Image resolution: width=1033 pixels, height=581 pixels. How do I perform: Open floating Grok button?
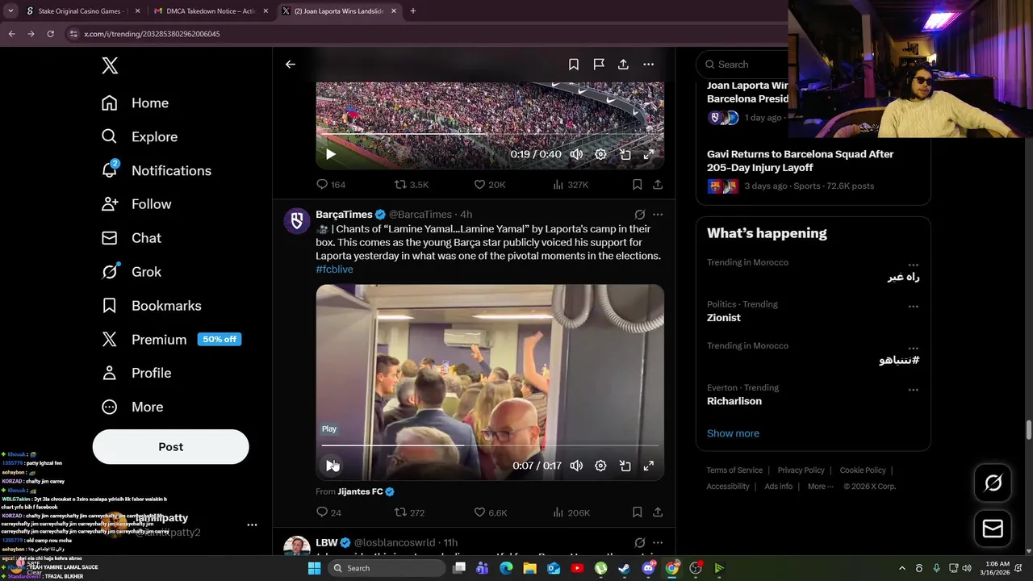pos(993,483)
